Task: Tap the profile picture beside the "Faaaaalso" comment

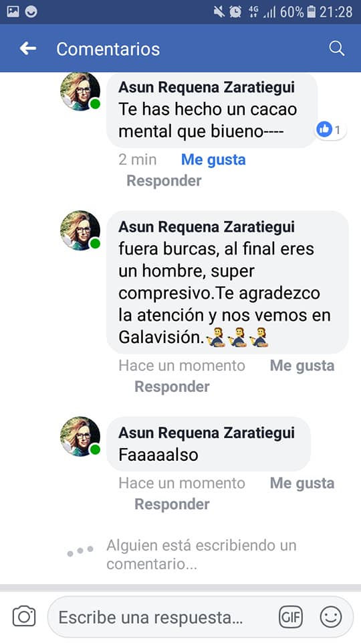Action: point(80,436)
